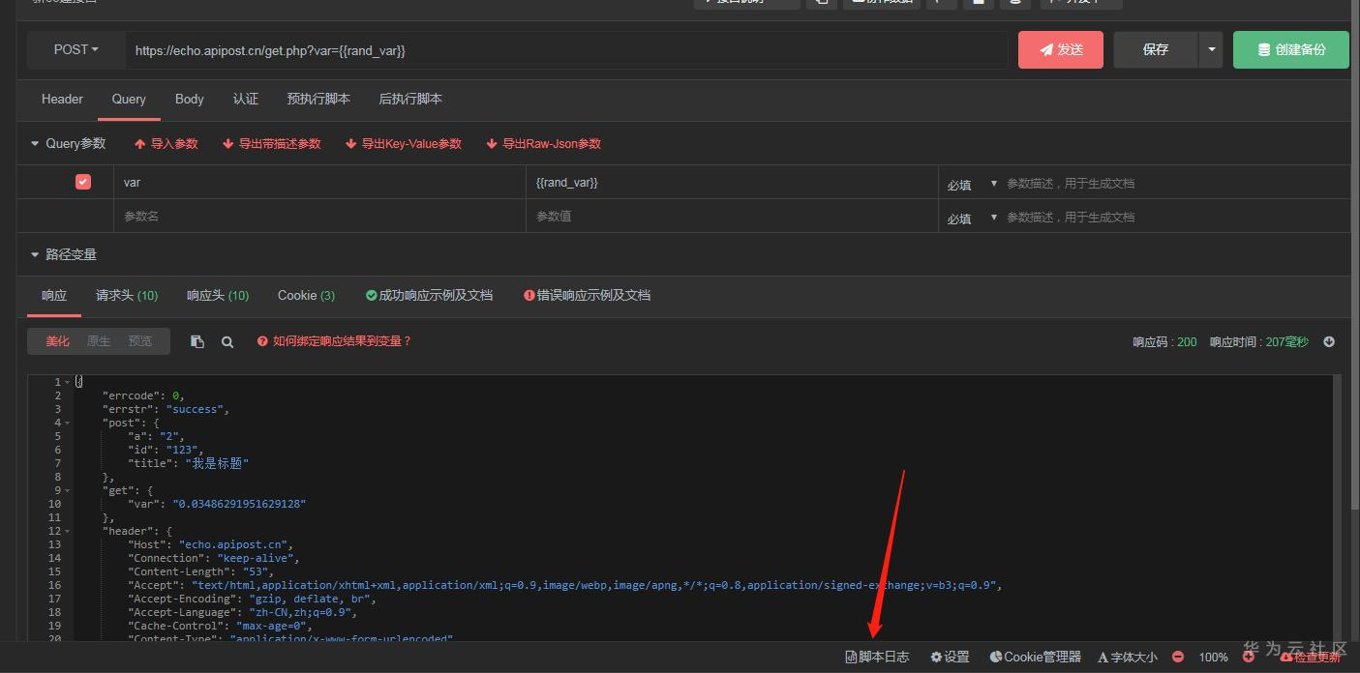Click the empty 参数名 input field

tap(319, 216)
